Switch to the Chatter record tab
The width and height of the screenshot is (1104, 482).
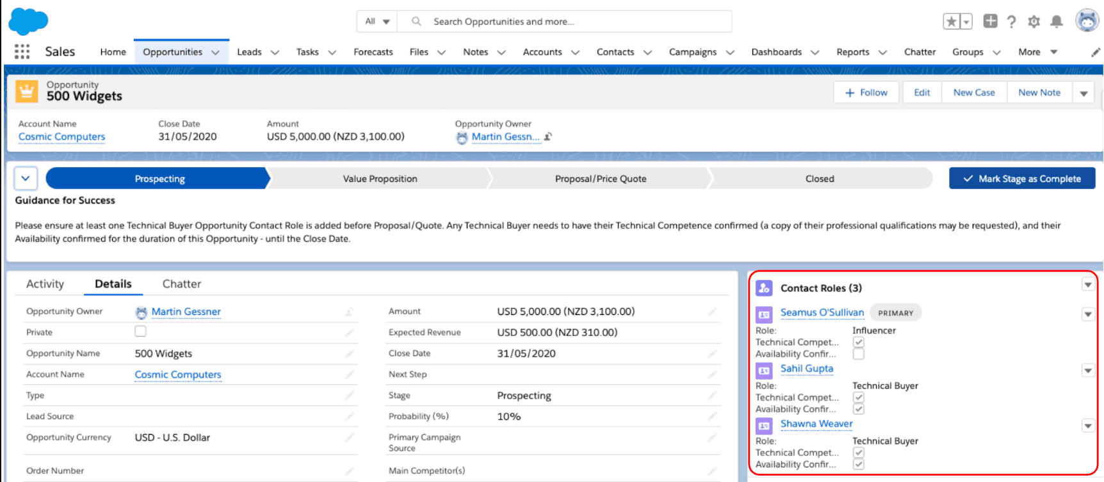click(181, 284)
